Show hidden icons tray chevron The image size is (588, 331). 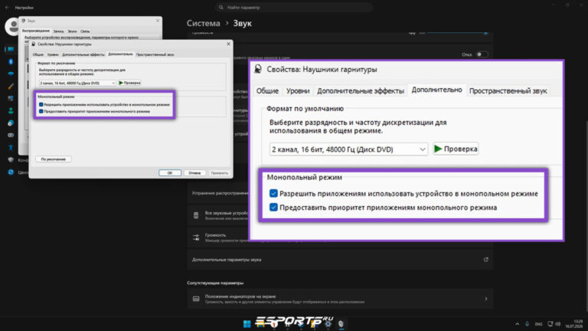[517, 324]
